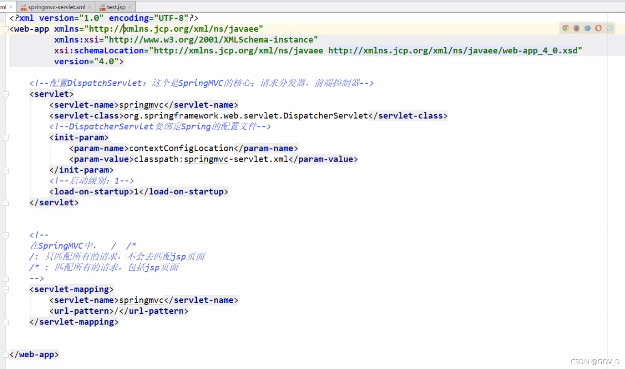The width and height of the screenshot is (625, 369).
Task: Click the closing init-param tag
Action: 81,170
